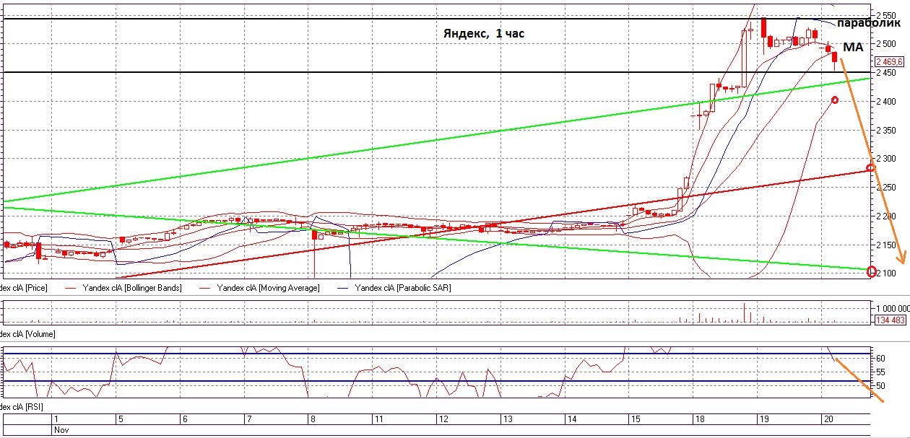Select date 12 on the time axis
910x438 pixels.
pos(443,419)
